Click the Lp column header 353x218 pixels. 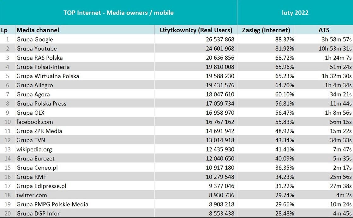pyautogui.click(x=4, y=30)
